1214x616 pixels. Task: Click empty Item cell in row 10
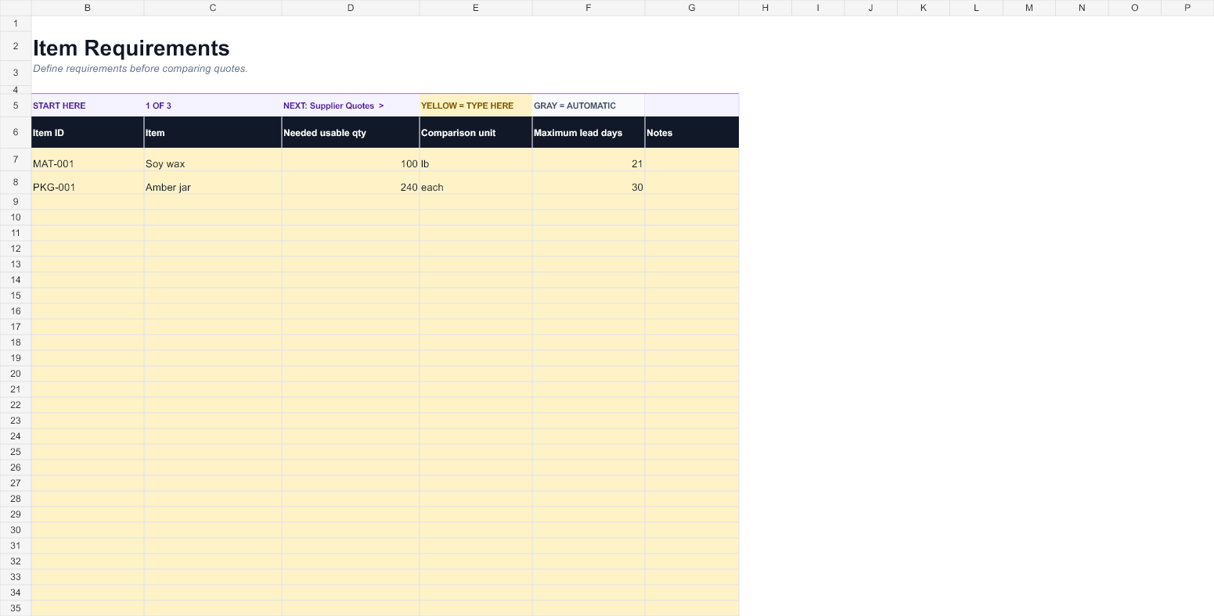(213, 217)
